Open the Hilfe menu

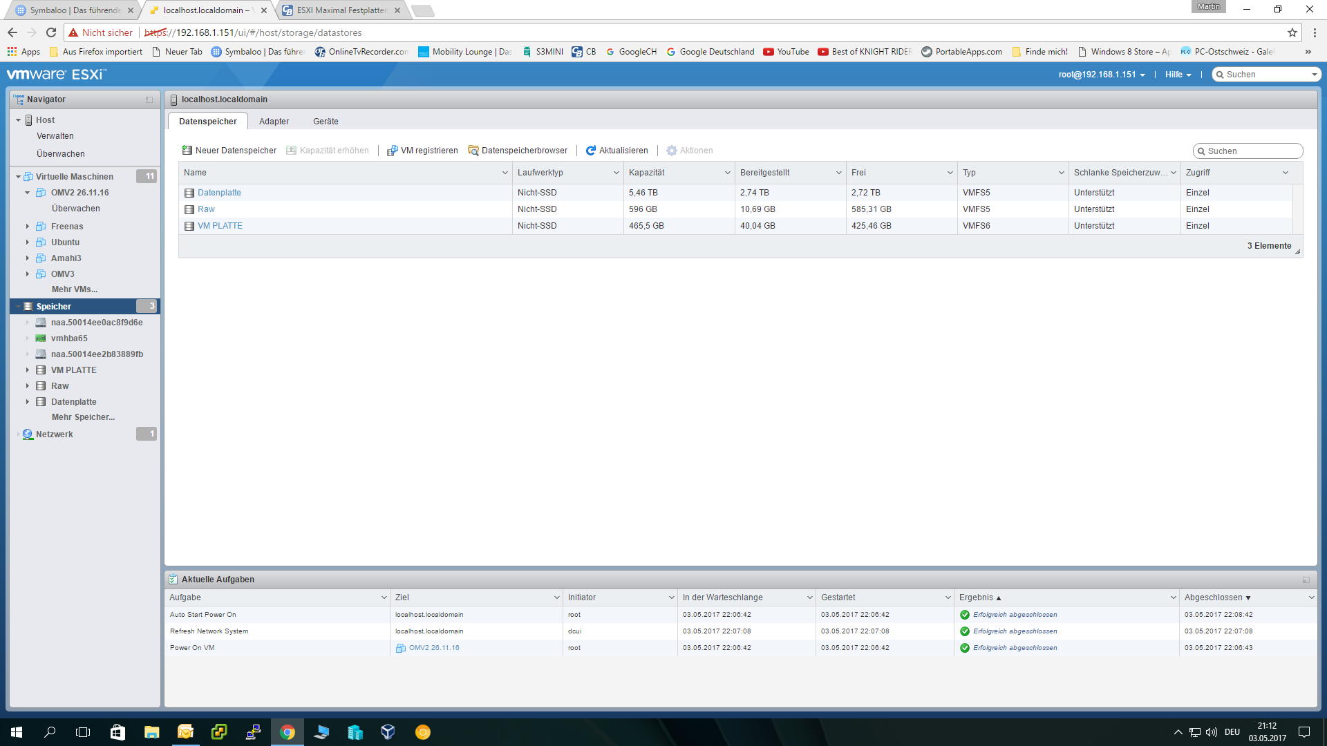click(x=1178, y=75)
